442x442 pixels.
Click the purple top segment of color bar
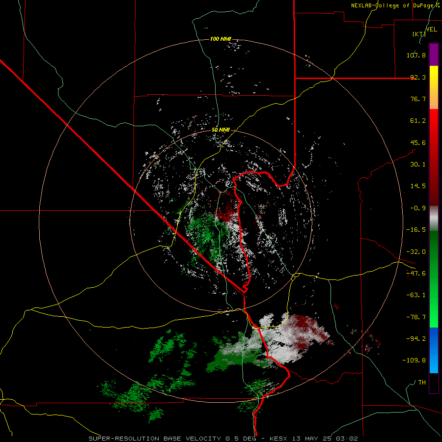point(434,55)
